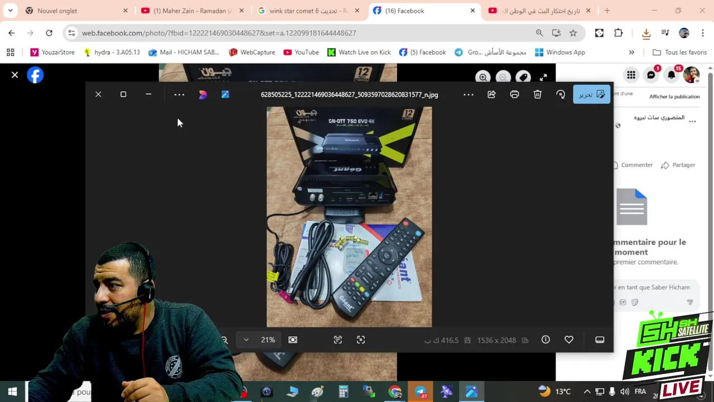Open Chrome tab search dropdown
The width and height of the screenshot is (714, 402).
pos(10,11)
